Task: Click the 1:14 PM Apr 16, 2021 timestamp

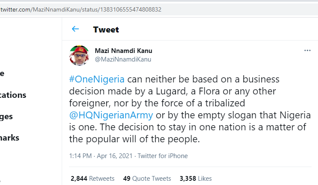Action: pos(100,156)
